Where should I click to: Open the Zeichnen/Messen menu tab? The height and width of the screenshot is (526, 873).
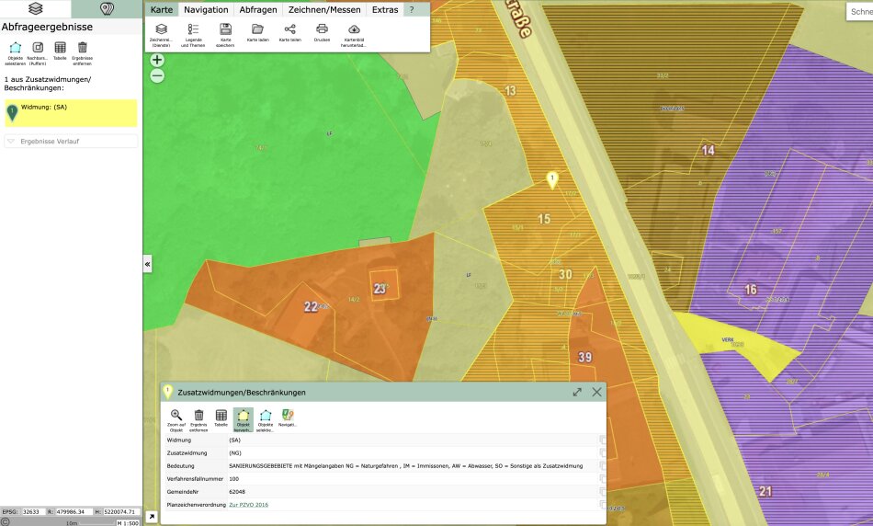pyautogui.click(x=324, y=9)
